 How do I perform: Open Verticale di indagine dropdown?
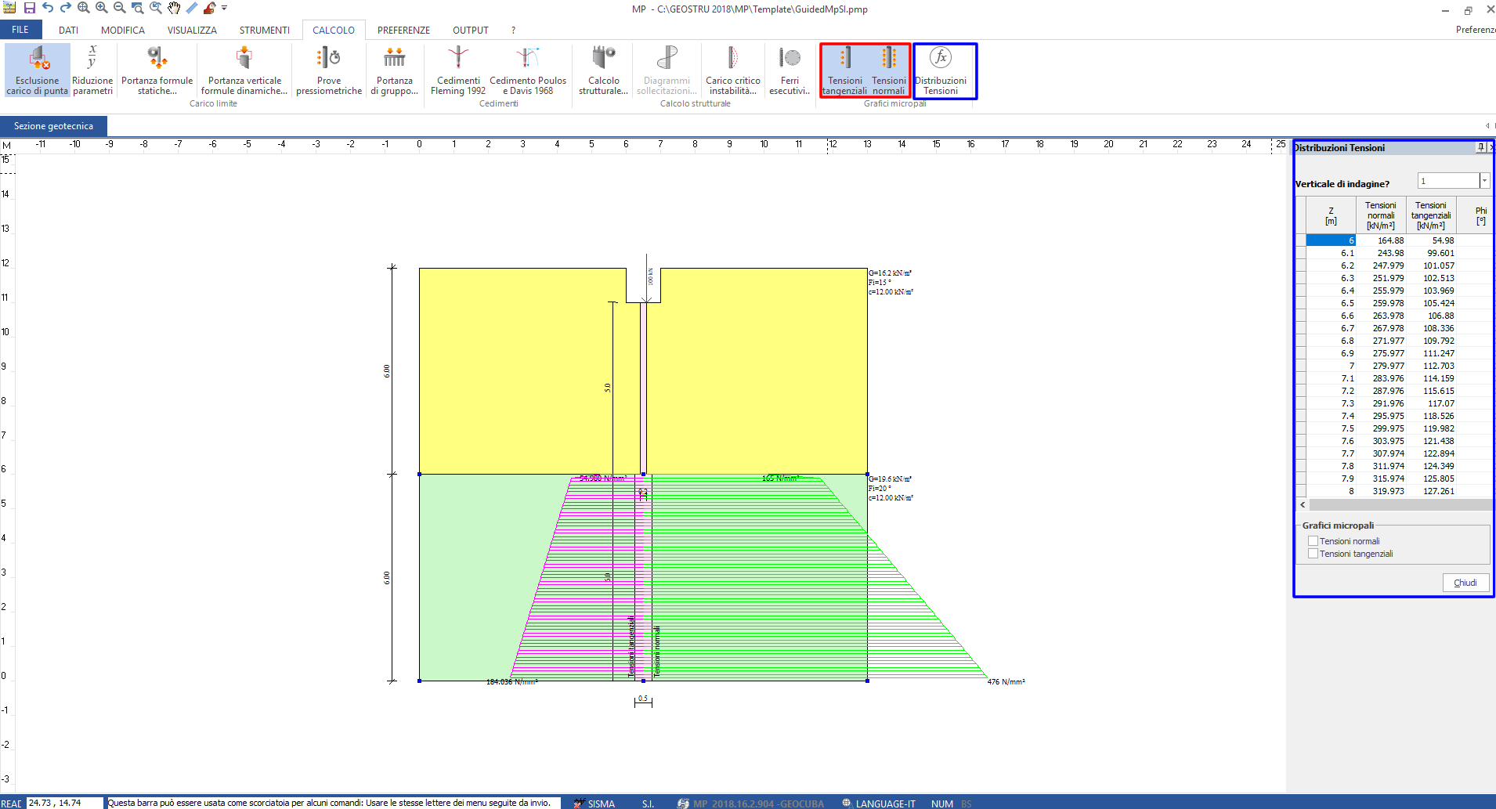(1484, 181)
